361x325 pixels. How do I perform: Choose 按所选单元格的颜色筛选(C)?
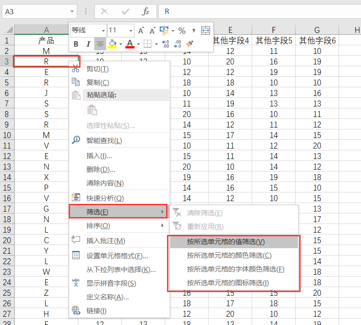(x=234, y=256)
